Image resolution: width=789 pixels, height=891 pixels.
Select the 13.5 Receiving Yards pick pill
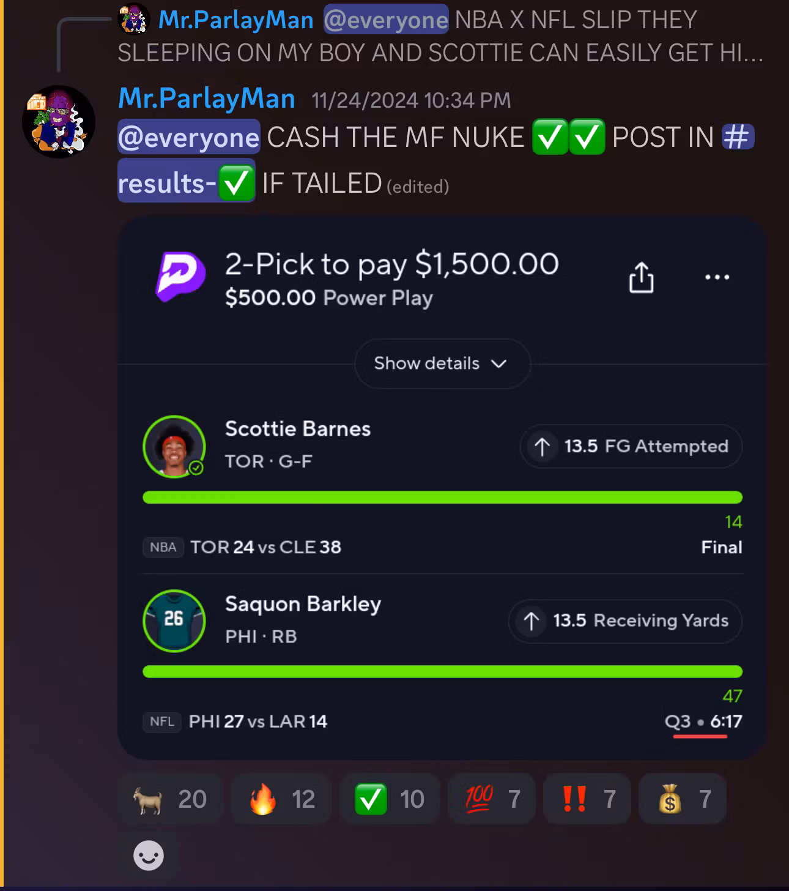625,621
